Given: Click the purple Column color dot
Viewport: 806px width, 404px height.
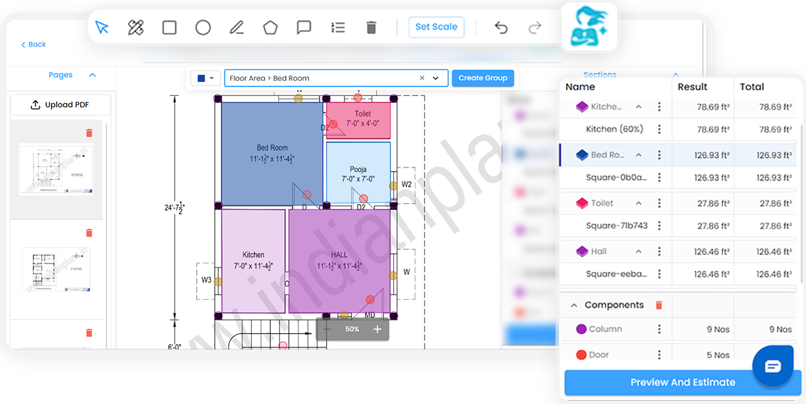Looking at the screenshot, I should 581,329.
